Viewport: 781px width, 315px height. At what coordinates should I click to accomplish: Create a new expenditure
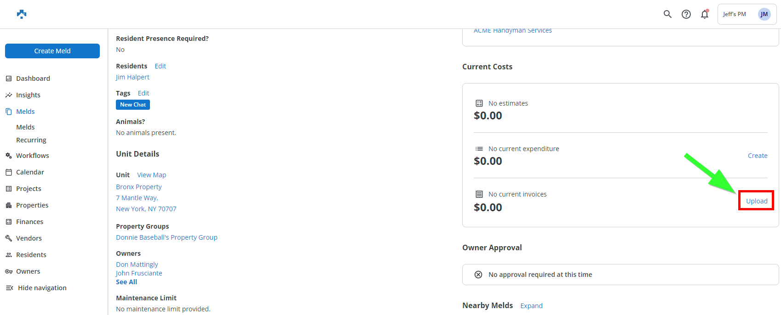757,156
